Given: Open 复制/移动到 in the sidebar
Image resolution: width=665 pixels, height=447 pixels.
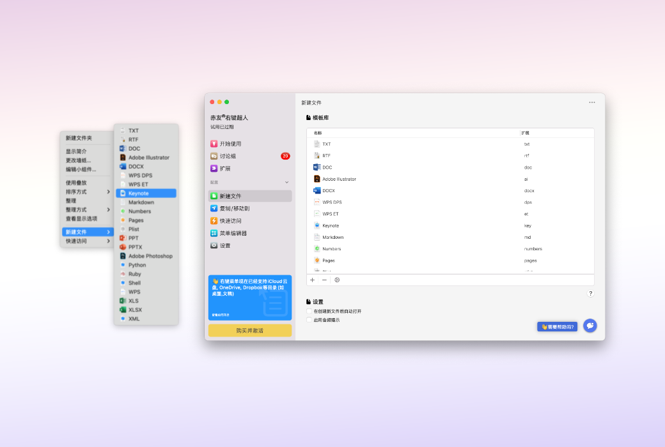Looking at the screenshot, I should tap(250, 208).
